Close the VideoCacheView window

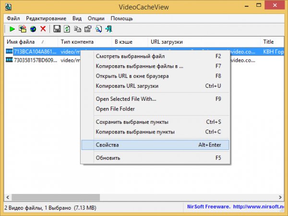pyautogui.click(x=275, y=5)
